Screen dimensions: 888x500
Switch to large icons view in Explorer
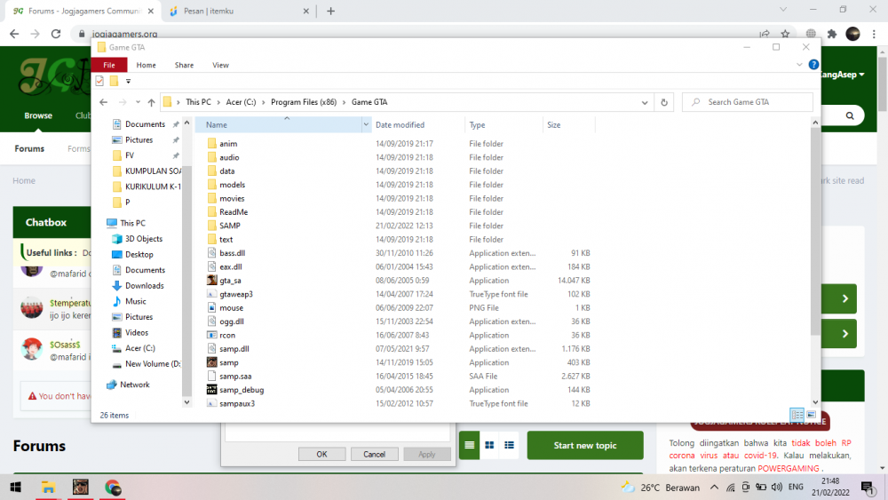(x=811, y=415)
